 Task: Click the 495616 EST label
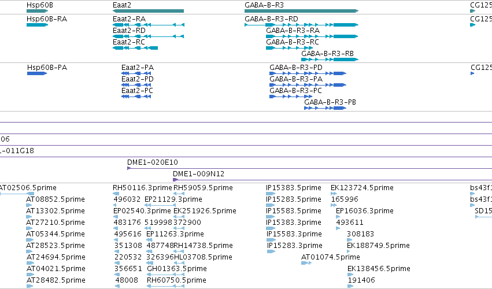pos(128,234)
